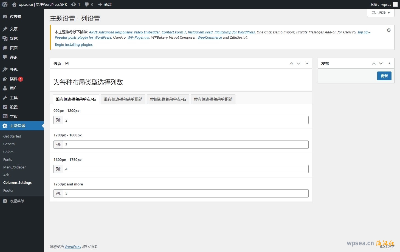The width and height of the screenshot is (400, 252).
Task: Dismiss the plugin recommendation notice
Action: coord(389,30)
